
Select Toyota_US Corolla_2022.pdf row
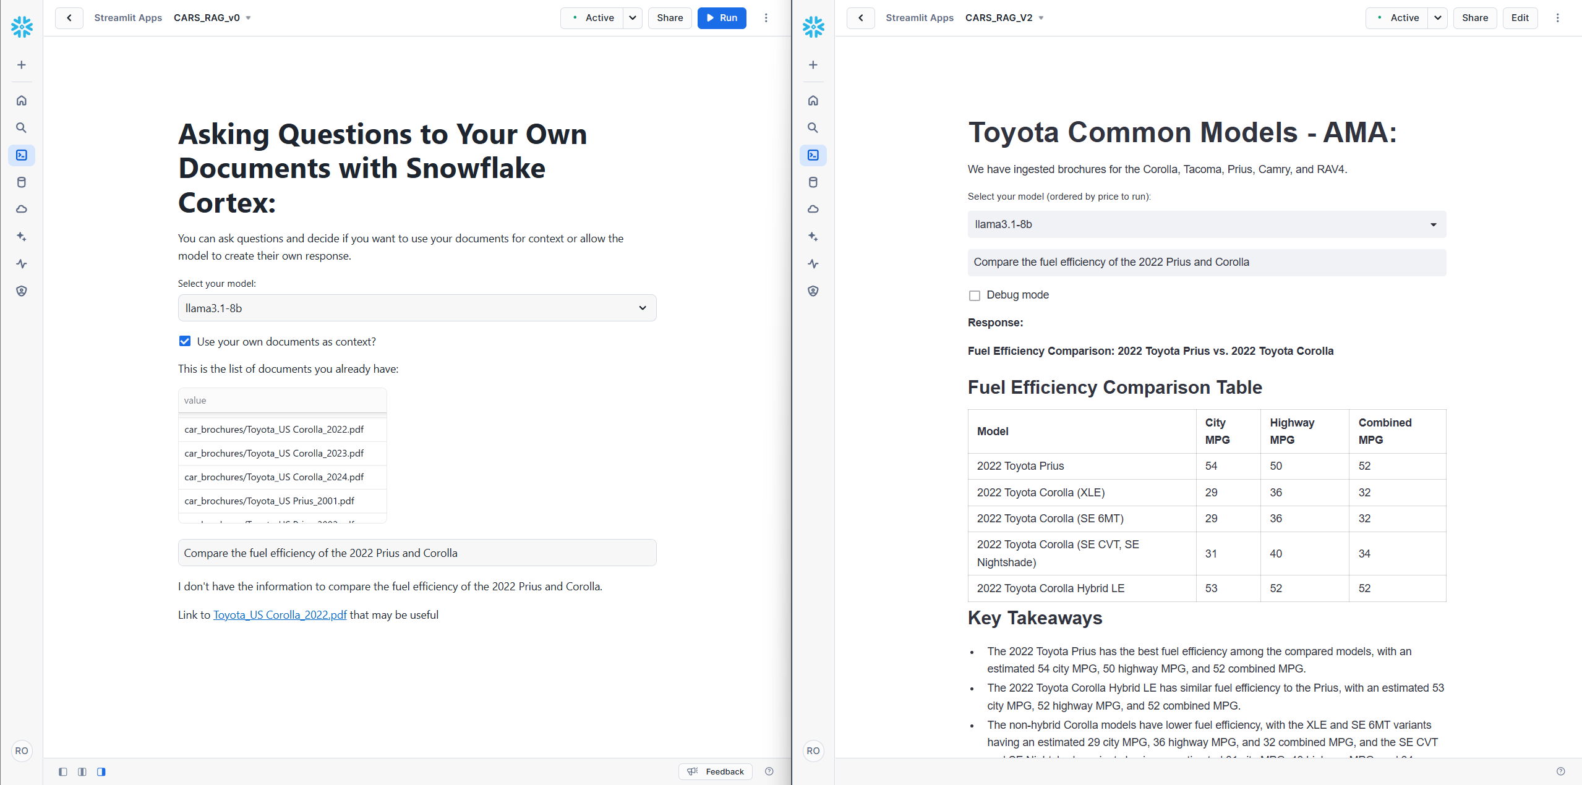click(x=282, y=430)
